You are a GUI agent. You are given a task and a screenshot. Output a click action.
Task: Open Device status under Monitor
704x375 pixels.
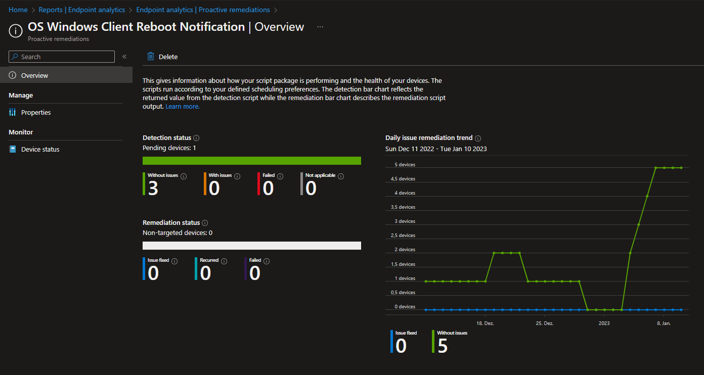point(40,149)
